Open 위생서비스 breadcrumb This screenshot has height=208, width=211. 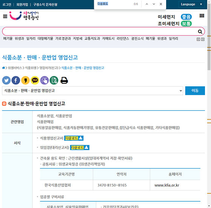pos(15,68)
